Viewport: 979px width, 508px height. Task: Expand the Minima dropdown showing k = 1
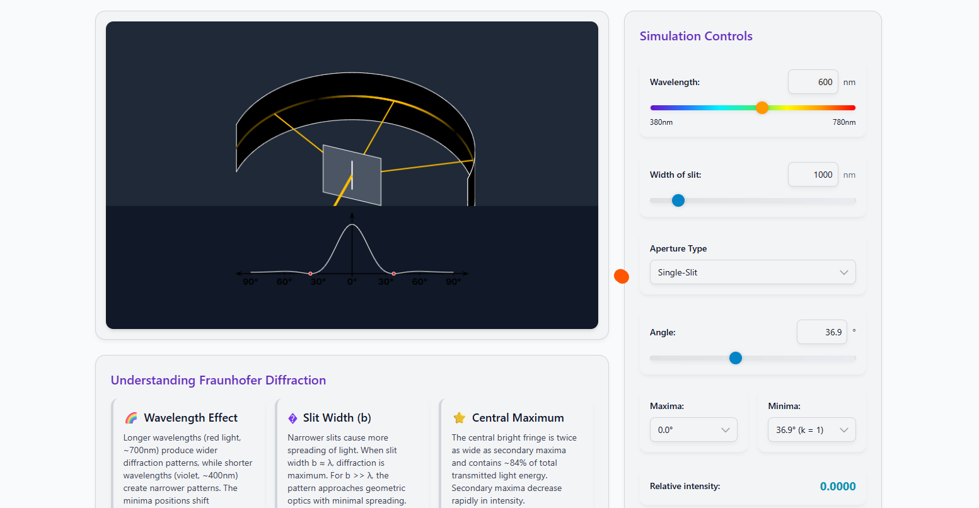(x=812, y=430)
